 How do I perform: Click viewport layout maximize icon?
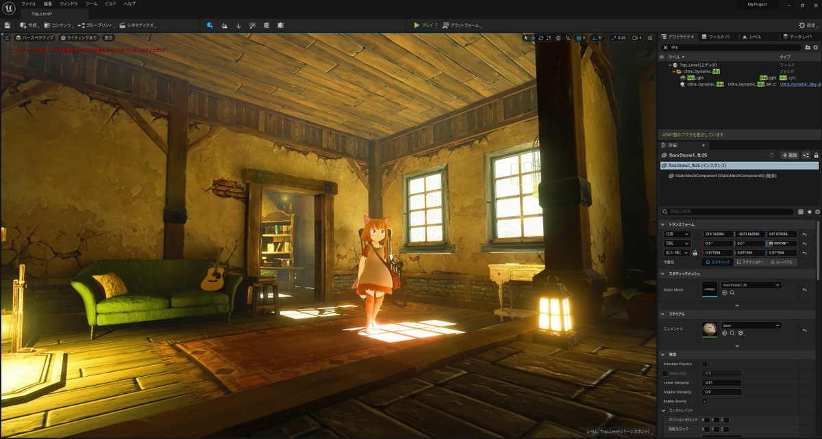coord(651,38)
